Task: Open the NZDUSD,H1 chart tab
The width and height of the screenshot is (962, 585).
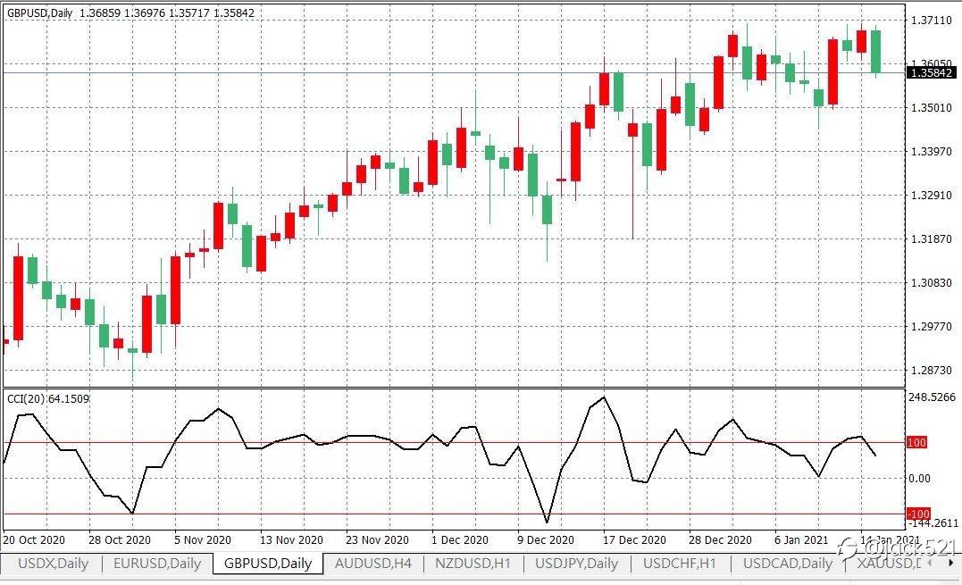Action: point(473,563)
